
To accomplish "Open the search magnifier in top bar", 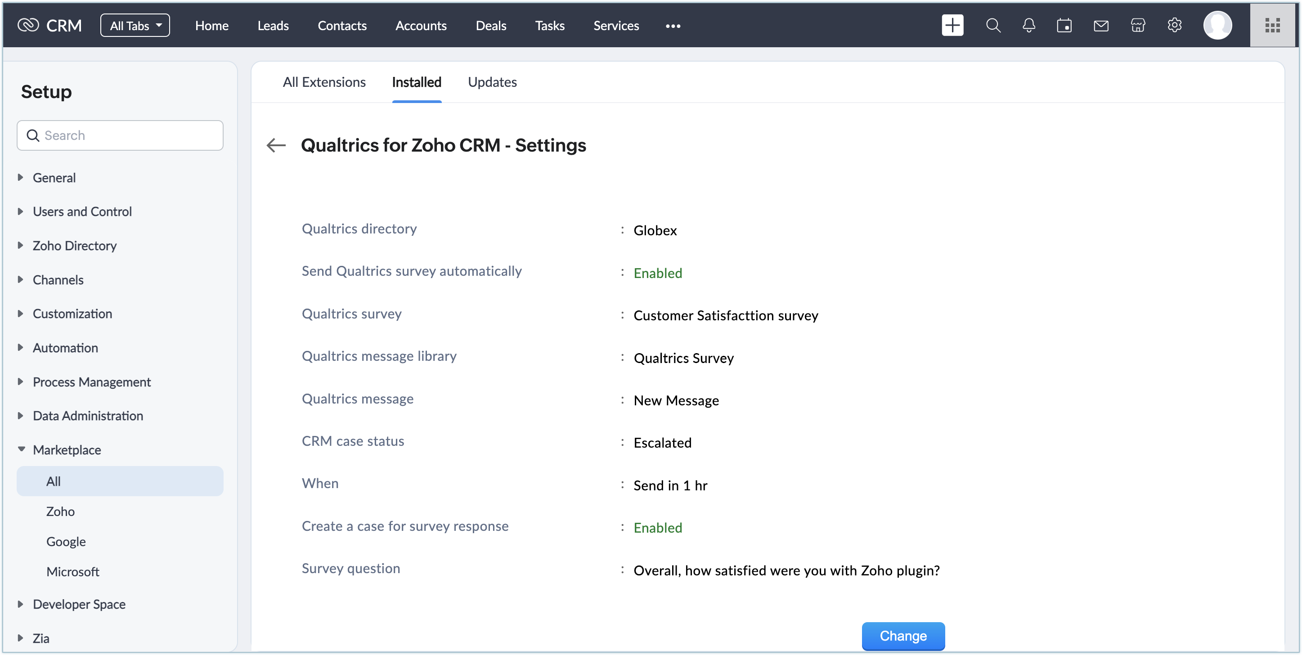I will 992,25.
